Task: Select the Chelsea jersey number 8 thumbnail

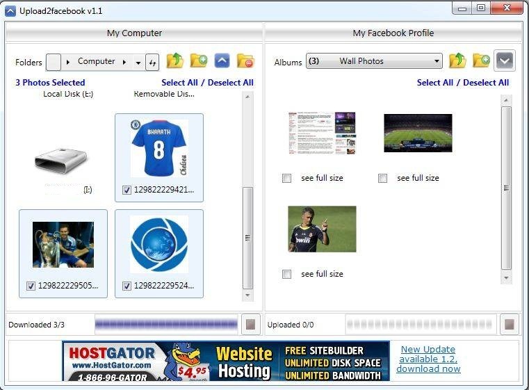Action: 159,148
